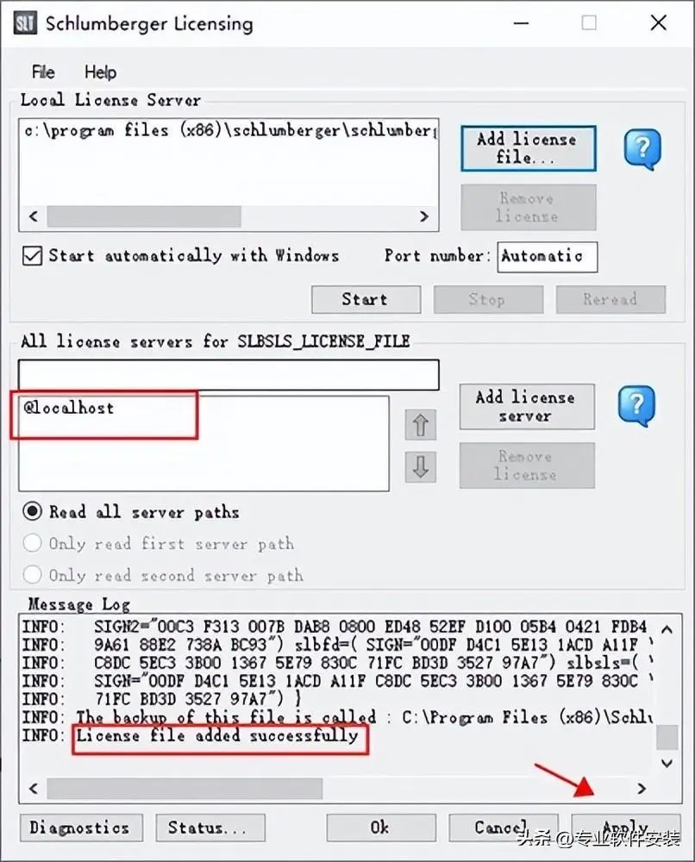The image size is (695, 862).
Task: Click the Message Log down scroll arrow
Action: click(x=667, y=763)
